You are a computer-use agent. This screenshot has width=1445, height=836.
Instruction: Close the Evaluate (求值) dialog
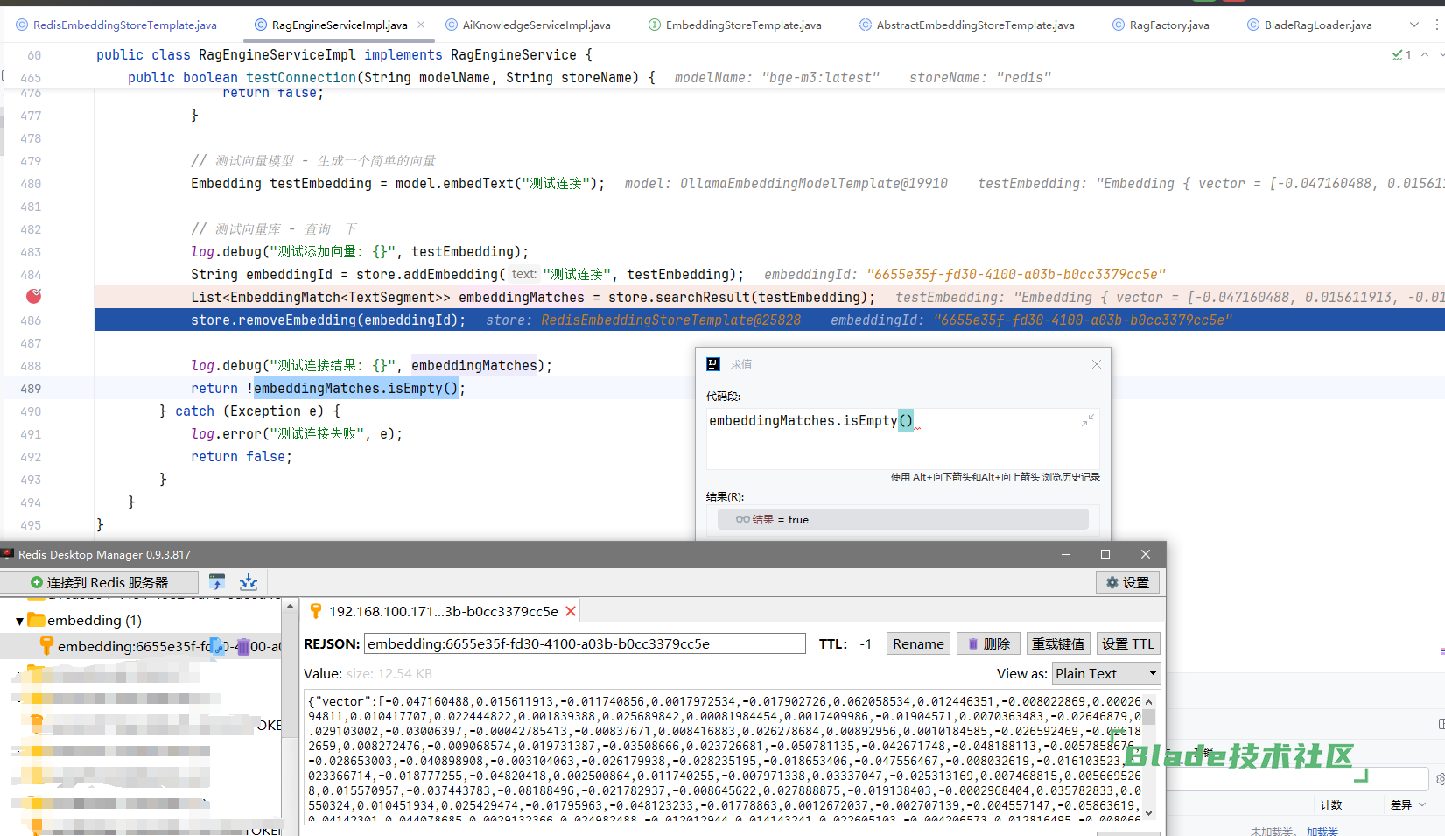click(1097, 364)
